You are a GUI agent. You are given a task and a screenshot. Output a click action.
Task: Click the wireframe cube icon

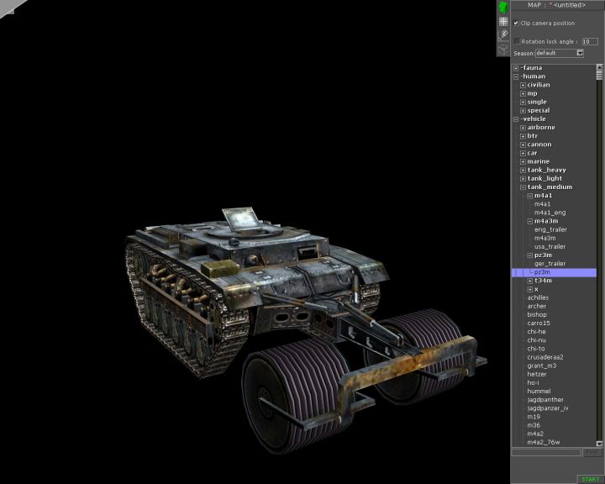tap(502, 49)
